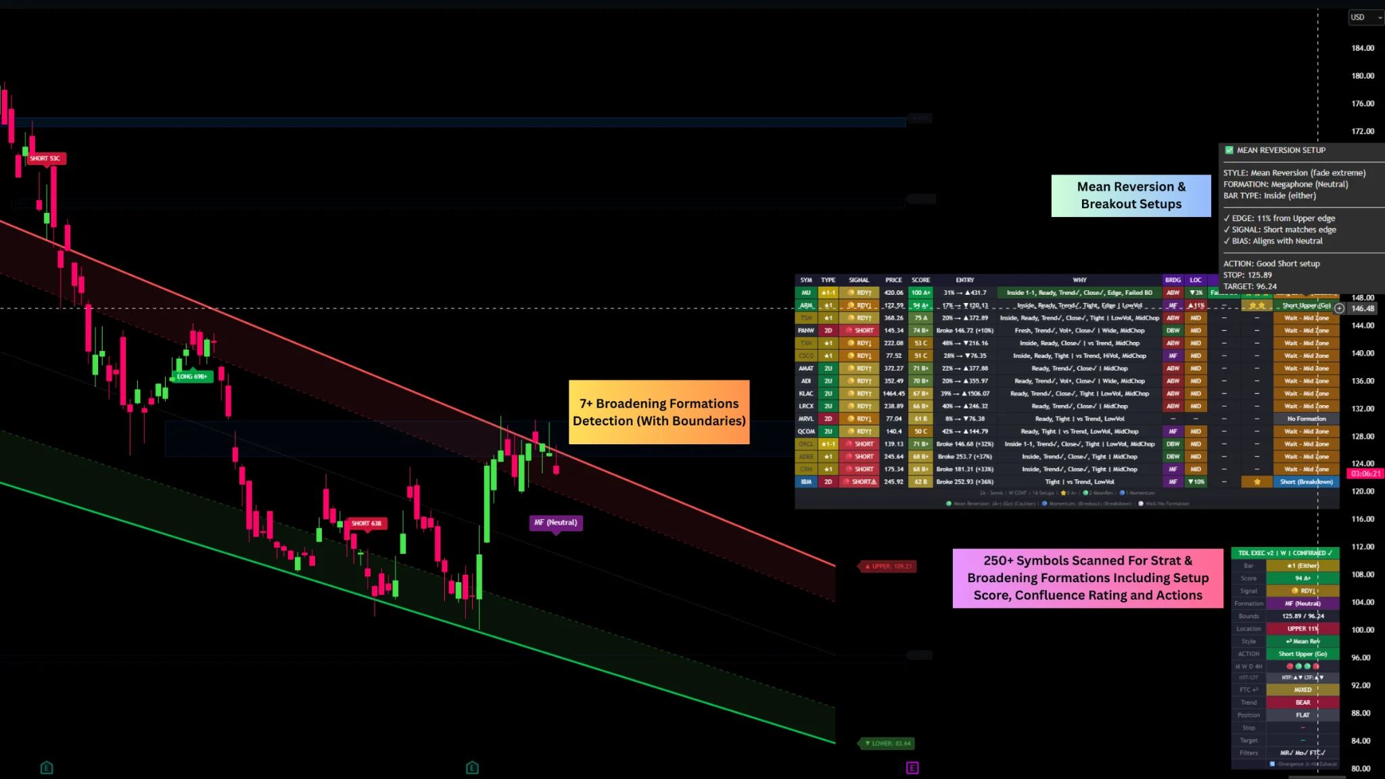
Task: Click the gold star icon on the IBM row
Action: pyautogui.click(x=1257, y=481)
